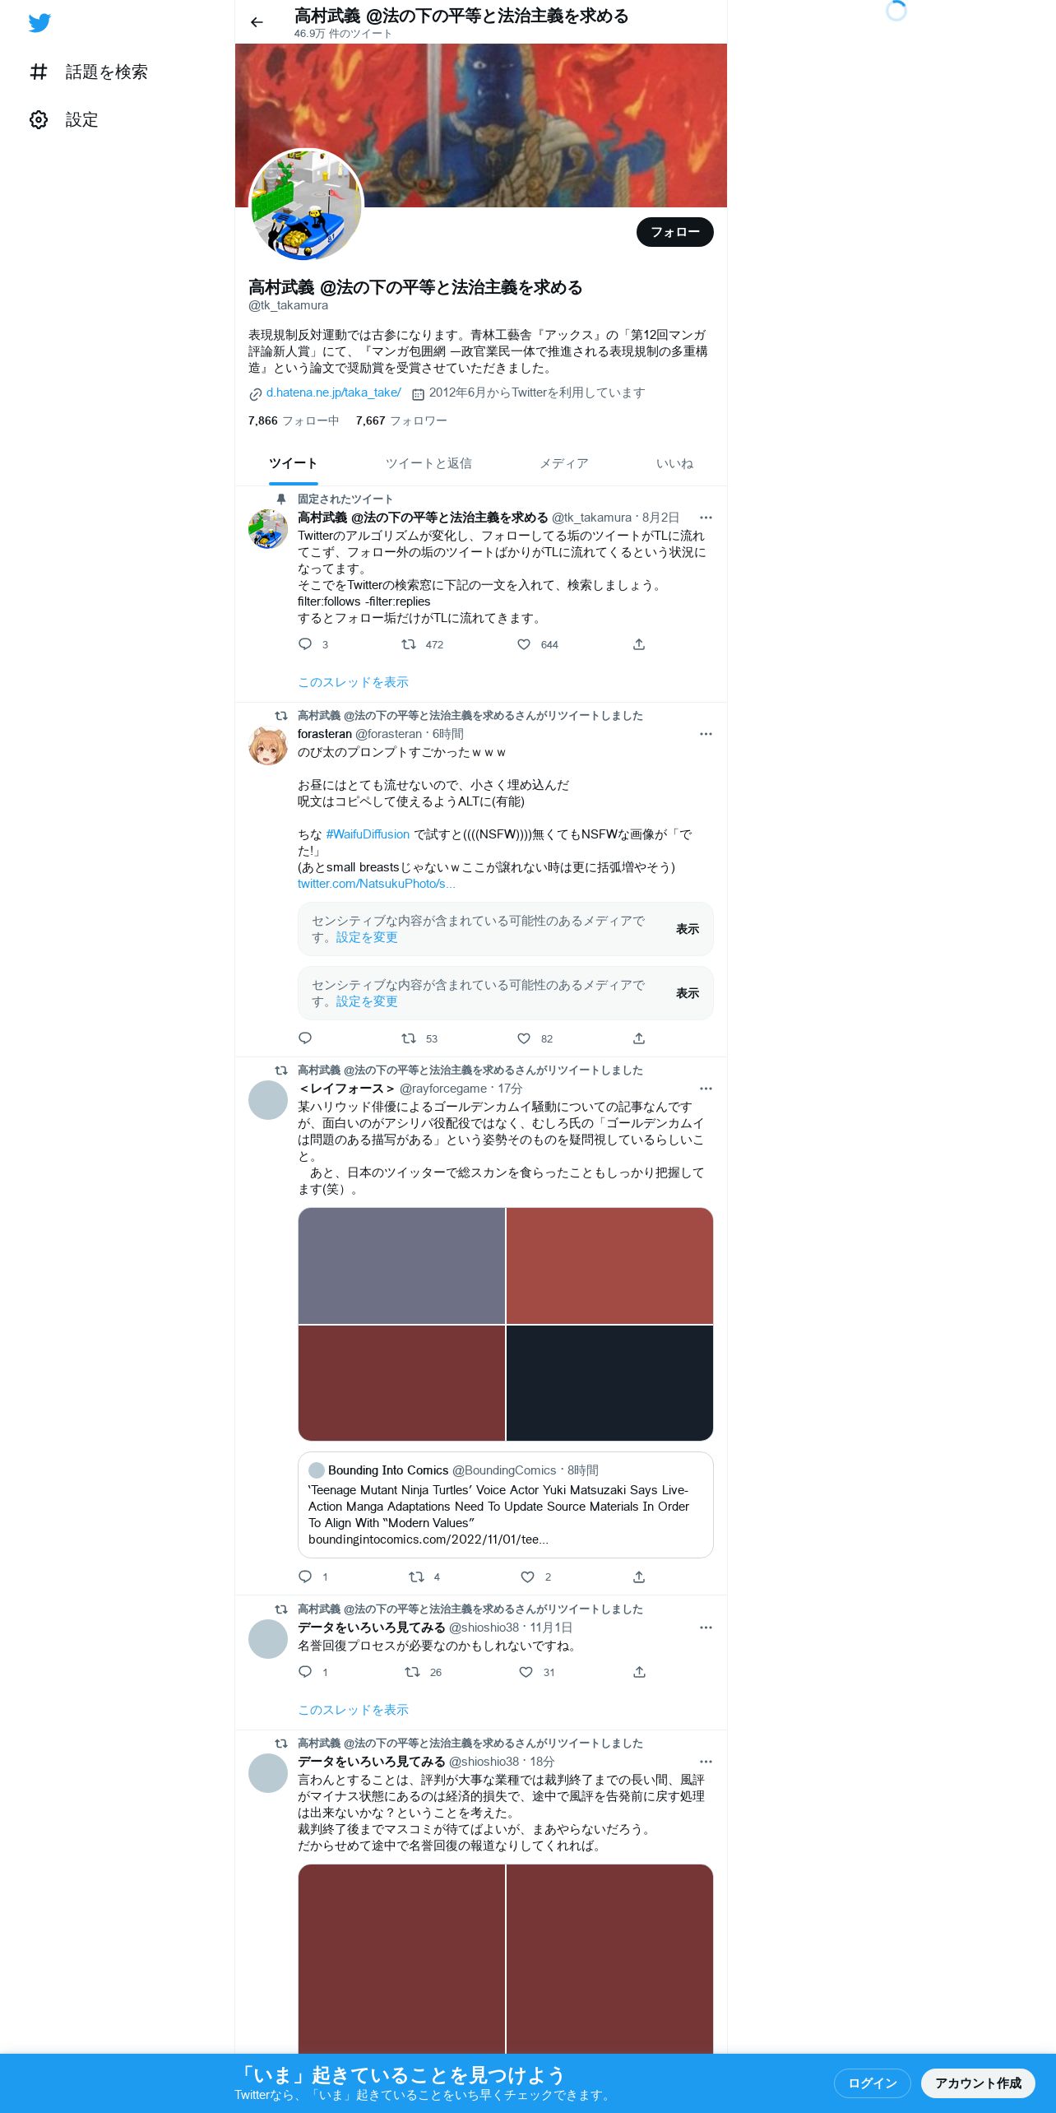Open the explore hashtag icon 話題を検索
This screenshot has height=2113, width=1056.
[x=39, y=72]
